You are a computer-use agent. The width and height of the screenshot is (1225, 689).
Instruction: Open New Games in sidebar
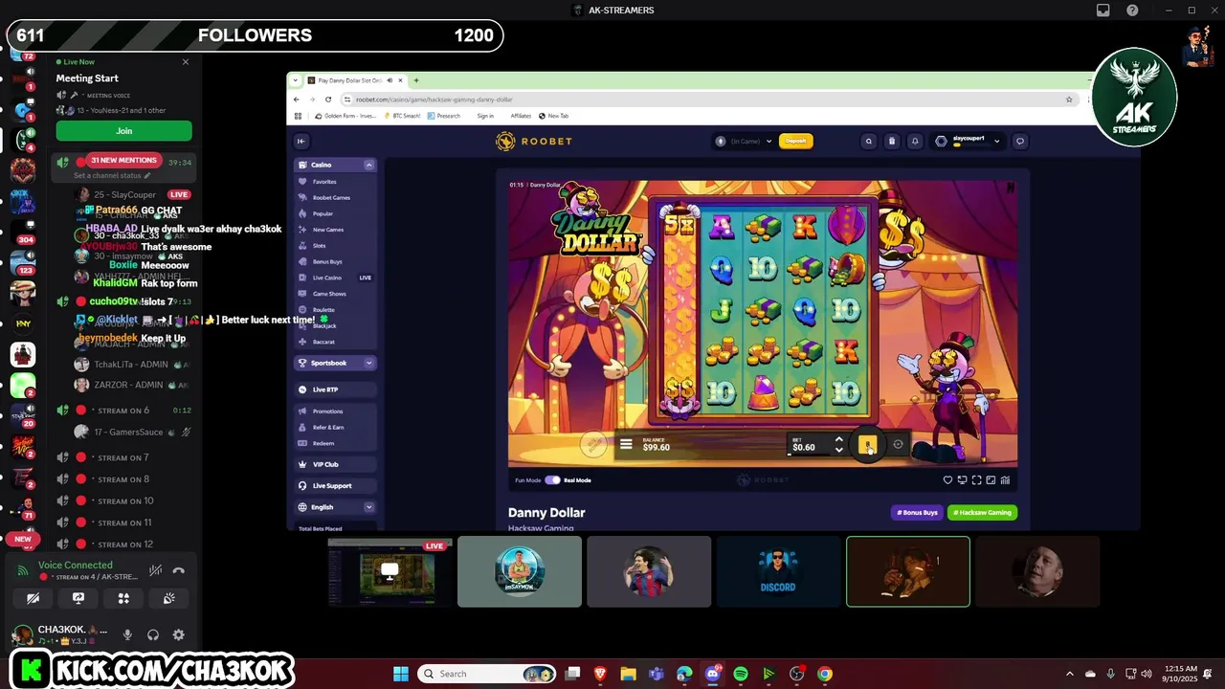(328, 230)
